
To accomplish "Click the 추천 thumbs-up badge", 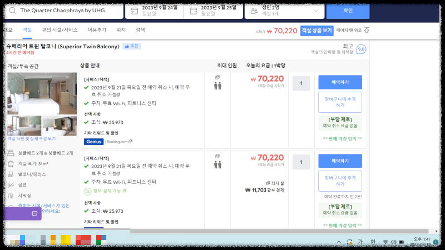I will (x=132, y=46).
